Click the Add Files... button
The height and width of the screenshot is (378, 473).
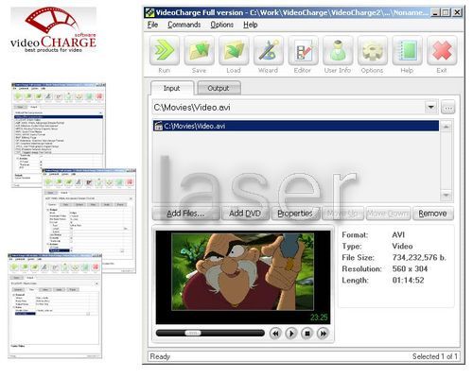(185, 214)
